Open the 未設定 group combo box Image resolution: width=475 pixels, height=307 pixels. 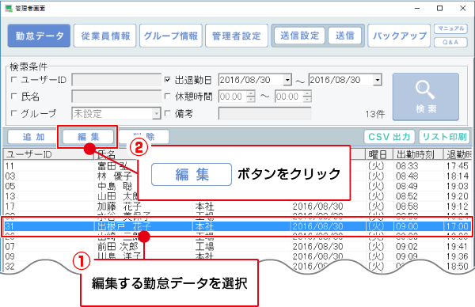click(x=116, y=113)
